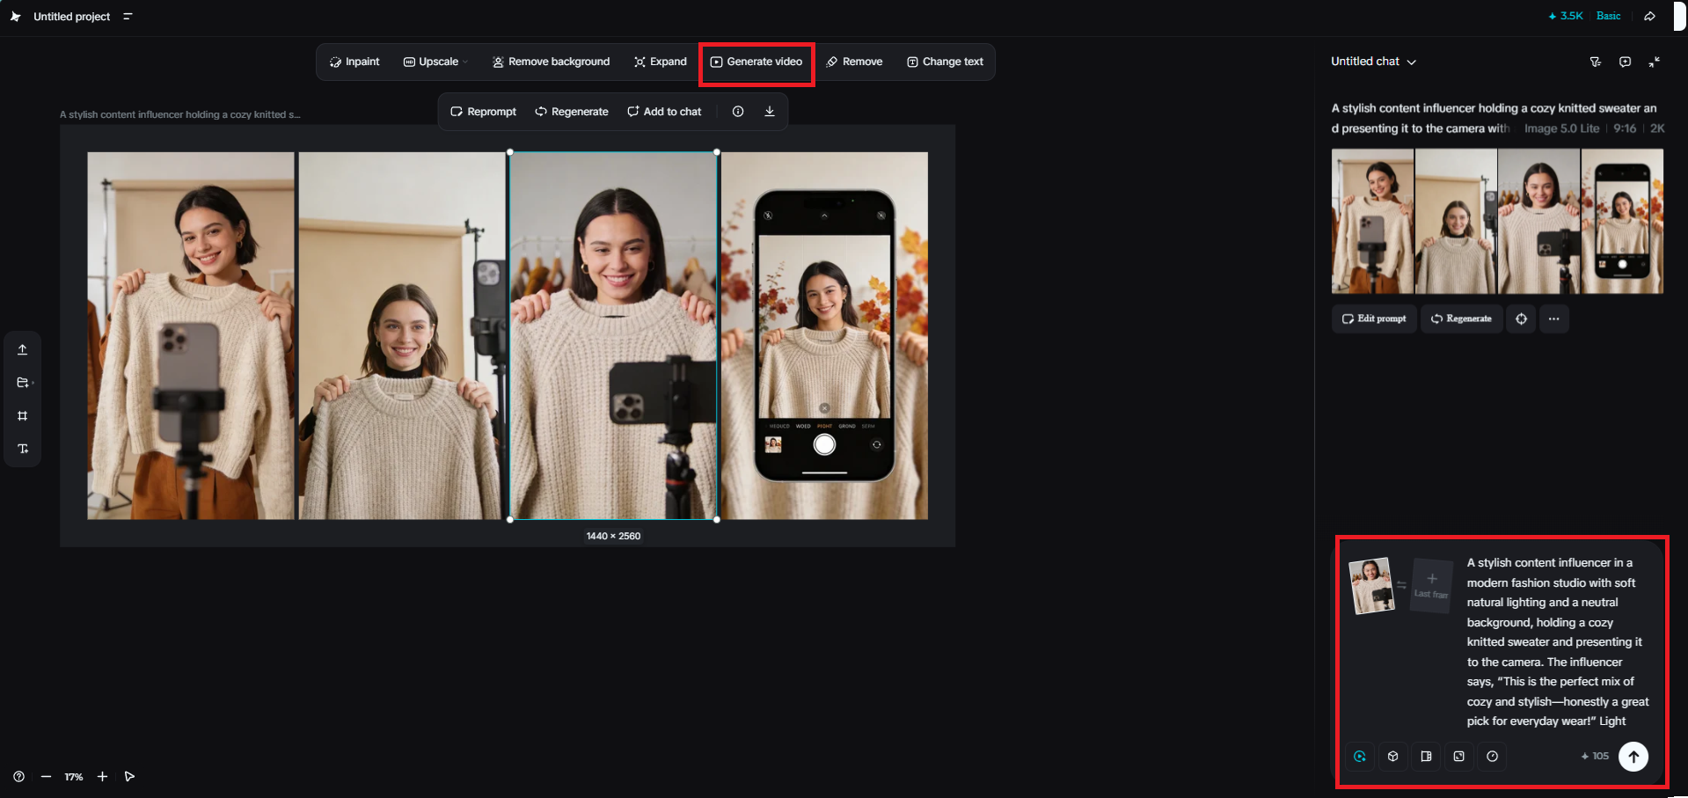
Task: Add a Last frame image
Action: (1431, 586)
